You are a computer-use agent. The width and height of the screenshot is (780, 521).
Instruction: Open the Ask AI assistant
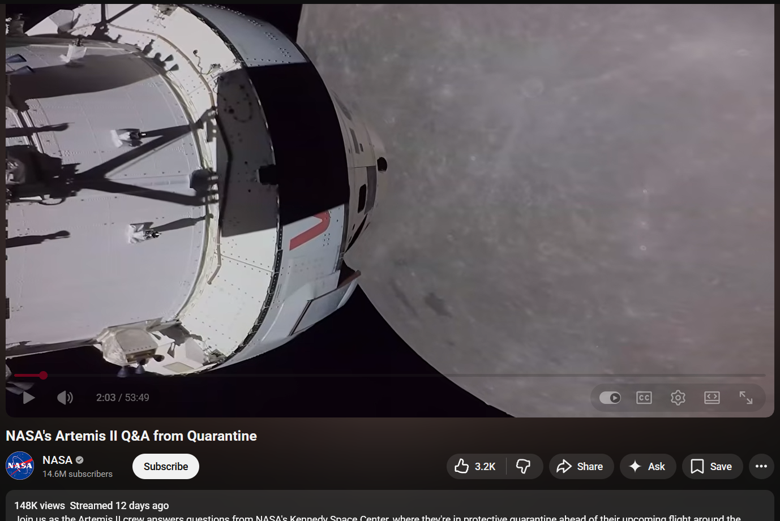648,467
